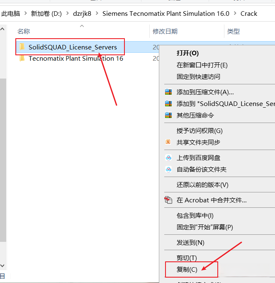Screen dimensions: 275x283
Task: Click the WinRAR icon beside 添加到压缩文件(A)
Action: coord(168,92)
